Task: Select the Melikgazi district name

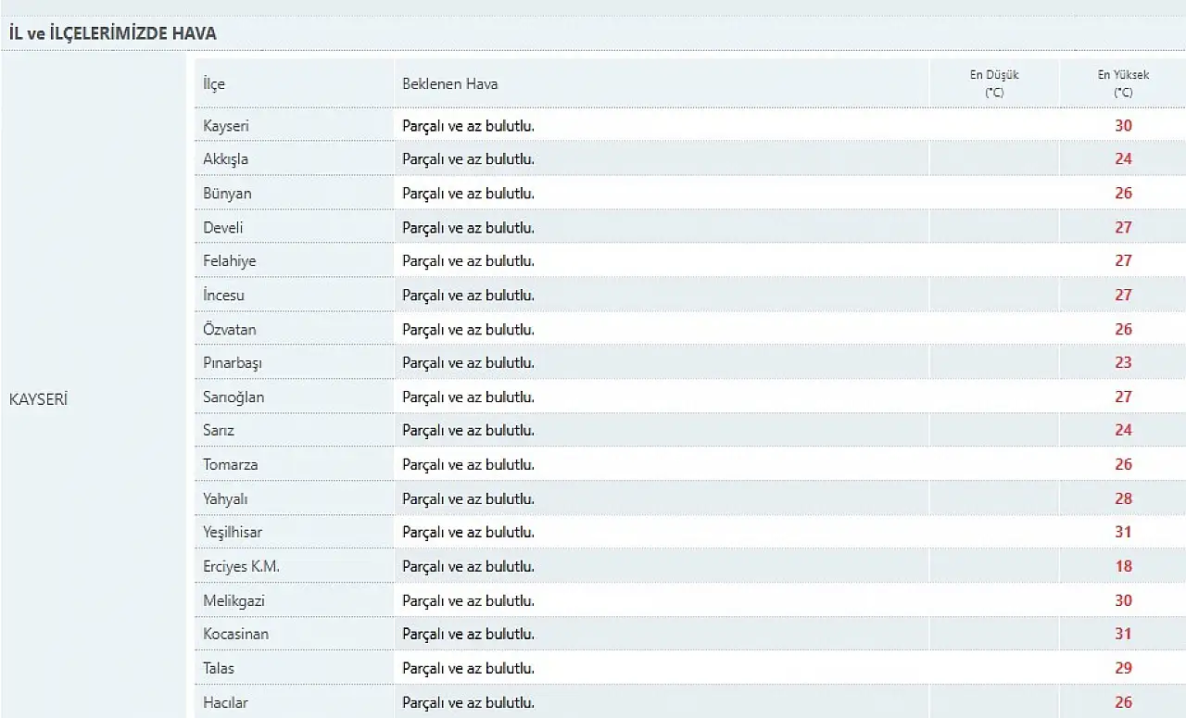Action: 233,600
